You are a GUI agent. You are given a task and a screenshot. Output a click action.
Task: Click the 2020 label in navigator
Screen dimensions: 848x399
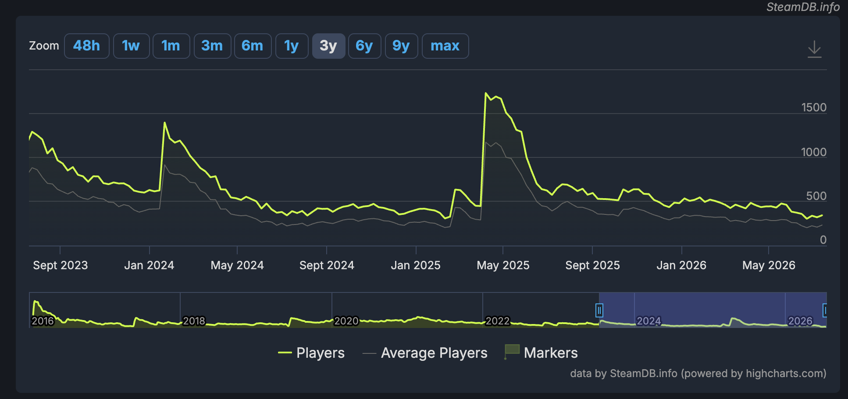[x=346, y=321]
